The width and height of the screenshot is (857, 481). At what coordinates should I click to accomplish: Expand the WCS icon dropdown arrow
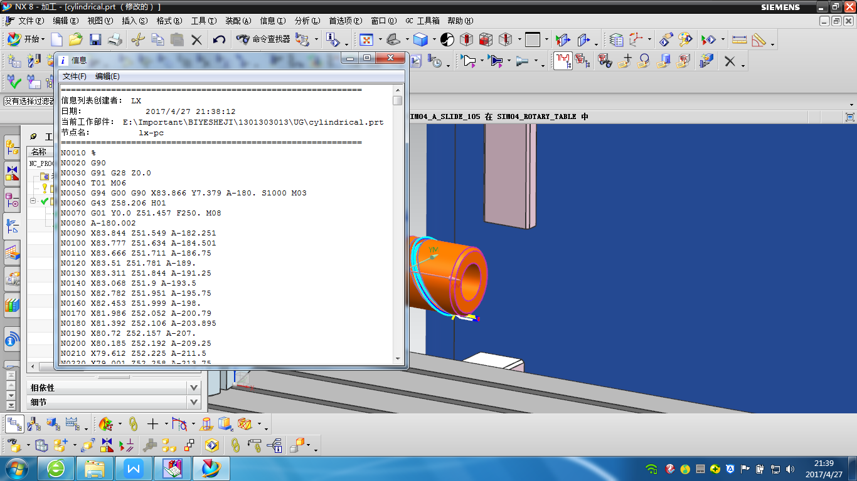[x=649, y=39]
